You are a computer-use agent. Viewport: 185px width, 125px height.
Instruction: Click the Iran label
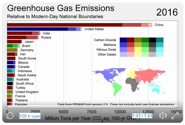tap(23, 54)
